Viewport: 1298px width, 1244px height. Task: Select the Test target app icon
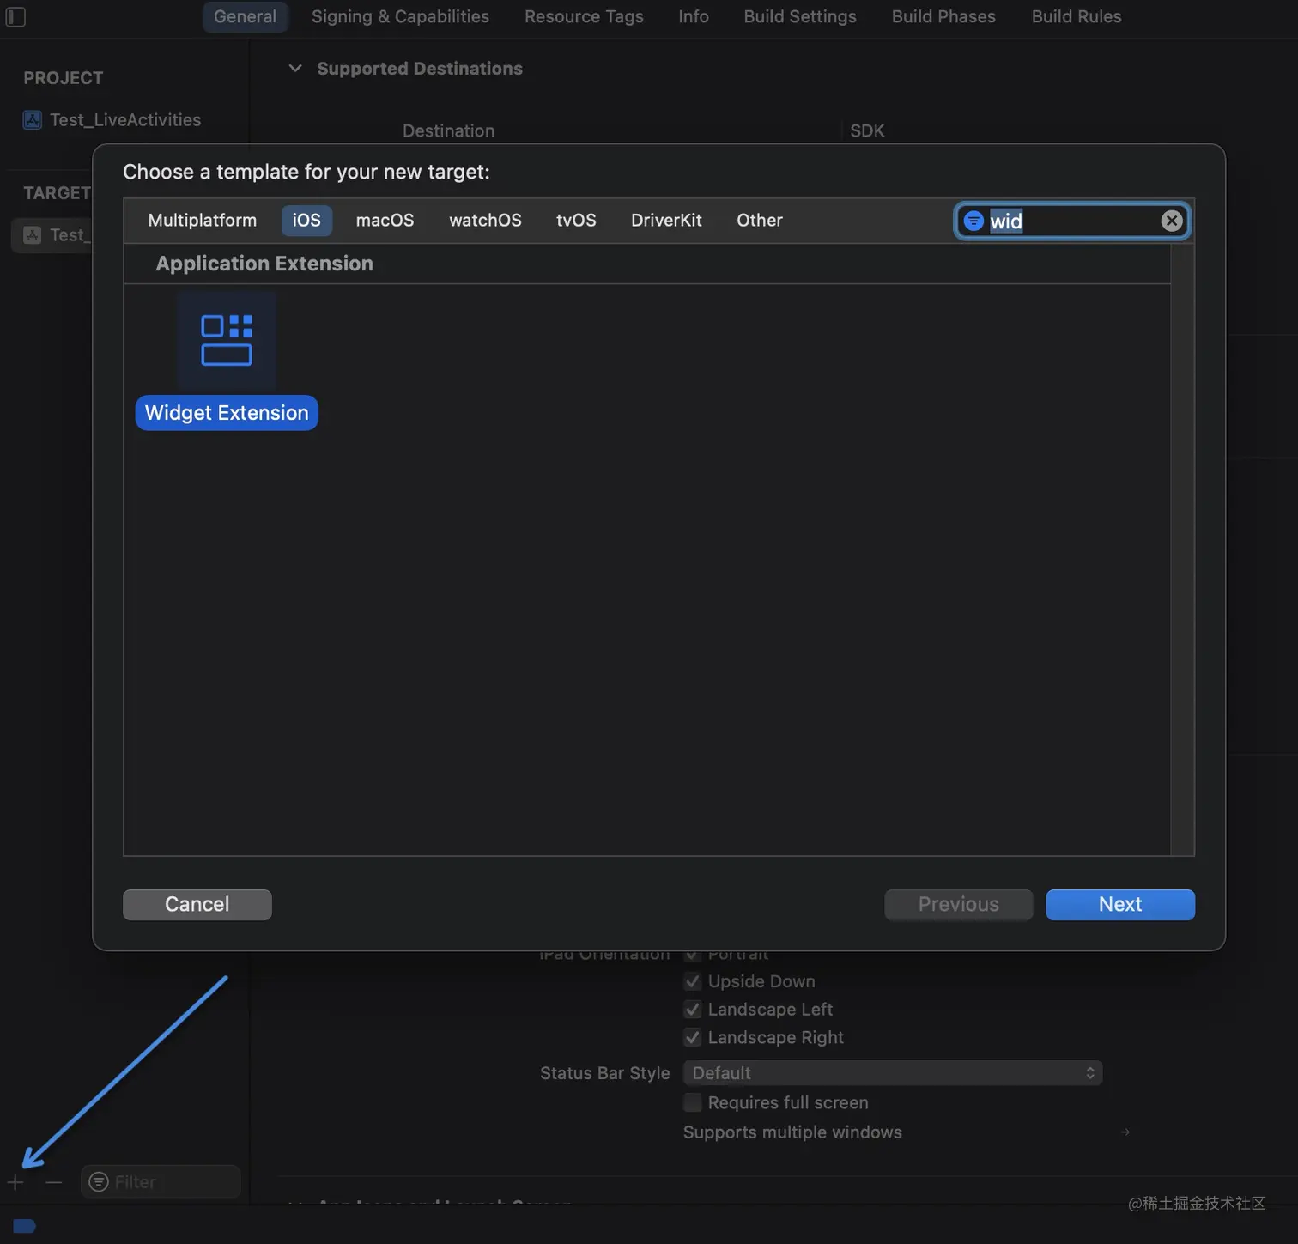pyautogui.click(x=33, y=235)
